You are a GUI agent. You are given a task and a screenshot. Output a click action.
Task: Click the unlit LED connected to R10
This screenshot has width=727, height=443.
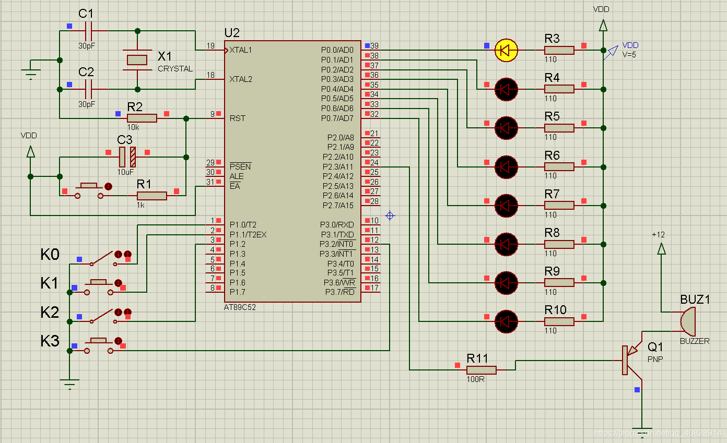tap(506, 321)
